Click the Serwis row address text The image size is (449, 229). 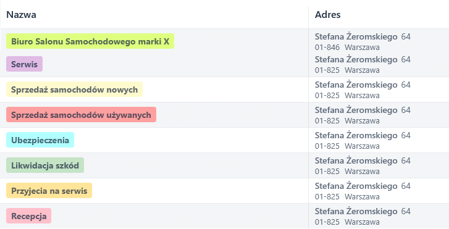pyautogui.click(x=363, y=65)
